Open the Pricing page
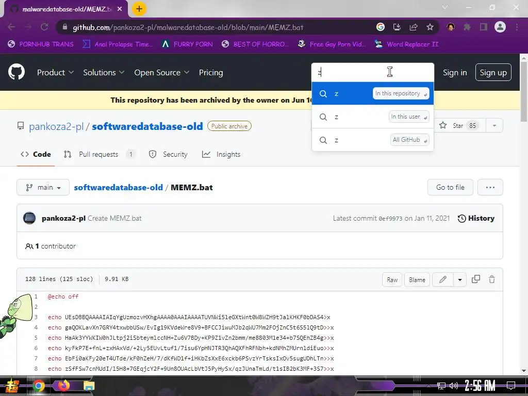 (211, 72)
